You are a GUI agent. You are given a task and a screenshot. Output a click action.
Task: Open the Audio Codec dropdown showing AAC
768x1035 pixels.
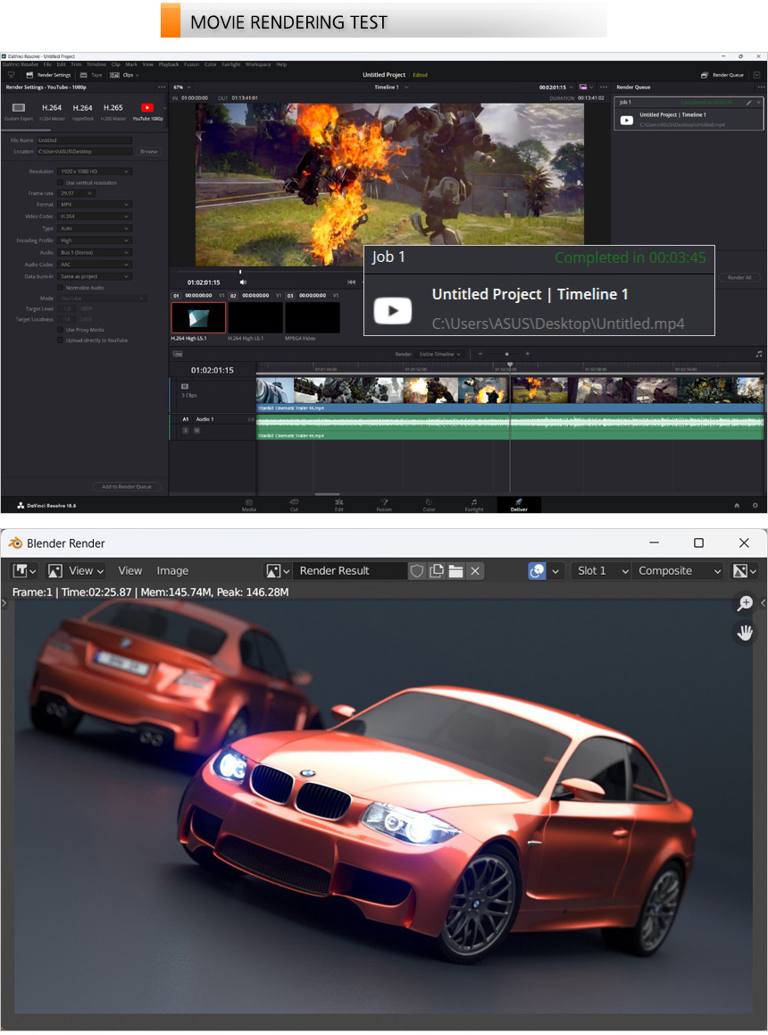click(95, 265)
